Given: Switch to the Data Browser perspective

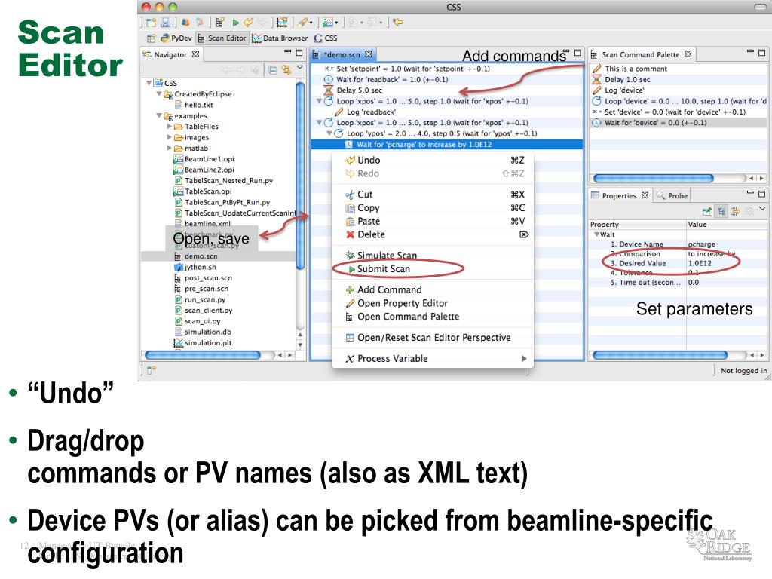Looking at the screenshot, I should click(x=280, y=38).
